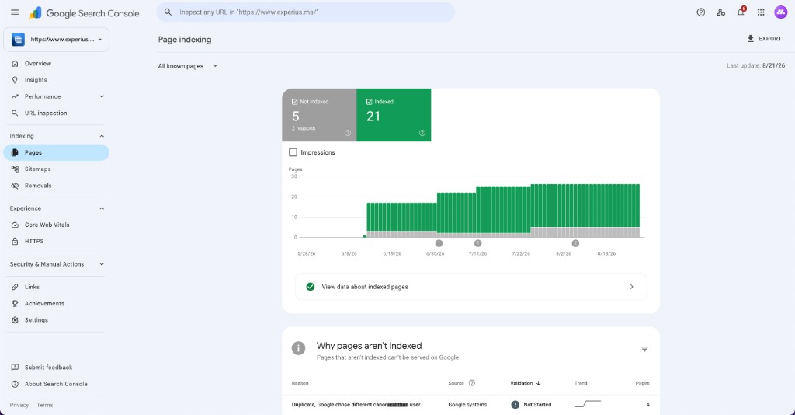Open Removals in sidebar
Viewport: 795px width, 415px height.
click(x=56, y=186)
